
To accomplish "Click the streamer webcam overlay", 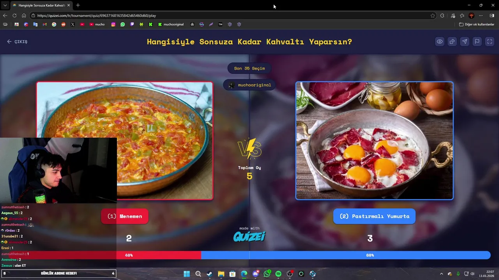I will [x=58, y=170].
